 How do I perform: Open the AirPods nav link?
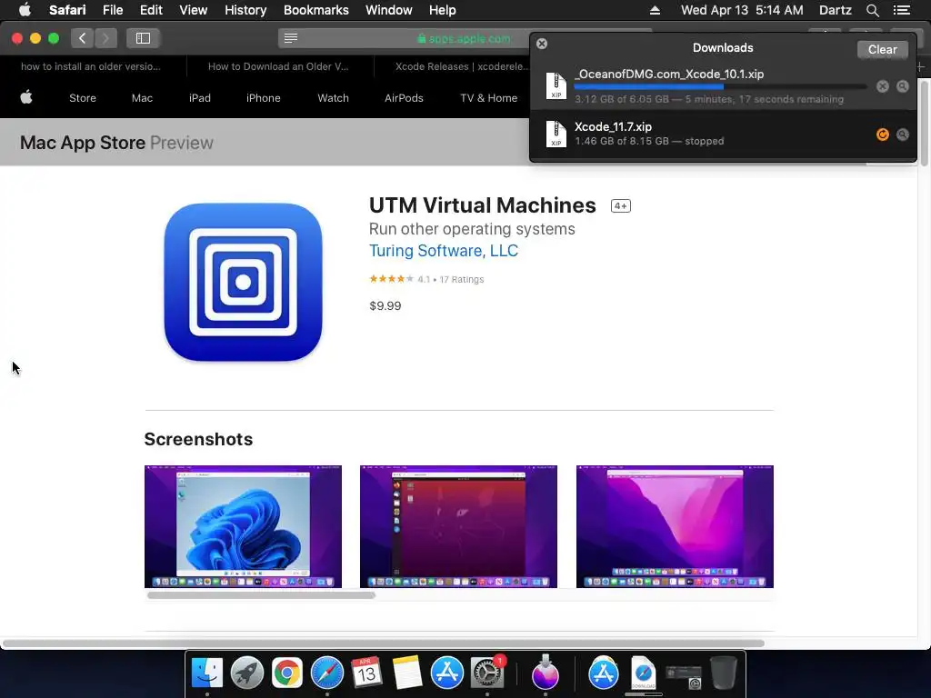click(x=404, y=98)
